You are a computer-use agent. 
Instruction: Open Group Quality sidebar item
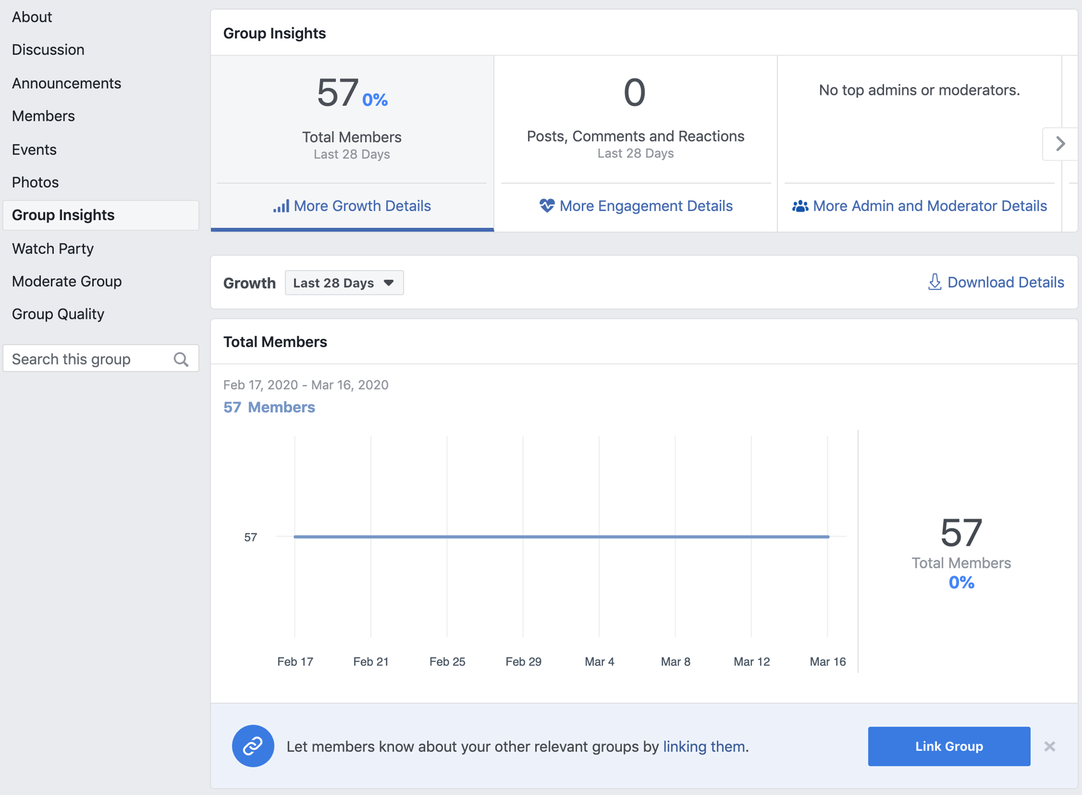point(58,314)
